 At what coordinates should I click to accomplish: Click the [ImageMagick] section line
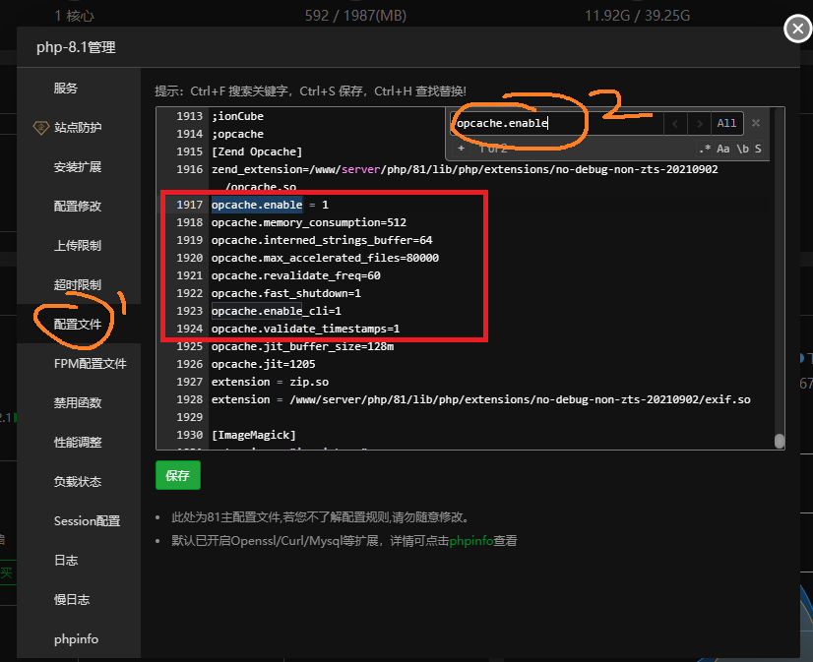(x=254, y=435)
